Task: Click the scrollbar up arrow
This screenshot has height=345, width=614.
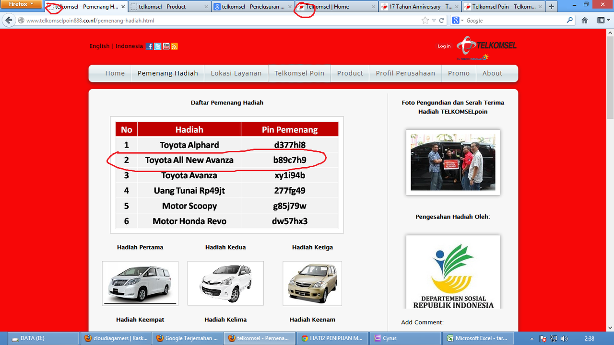Action: pos(610,32)
